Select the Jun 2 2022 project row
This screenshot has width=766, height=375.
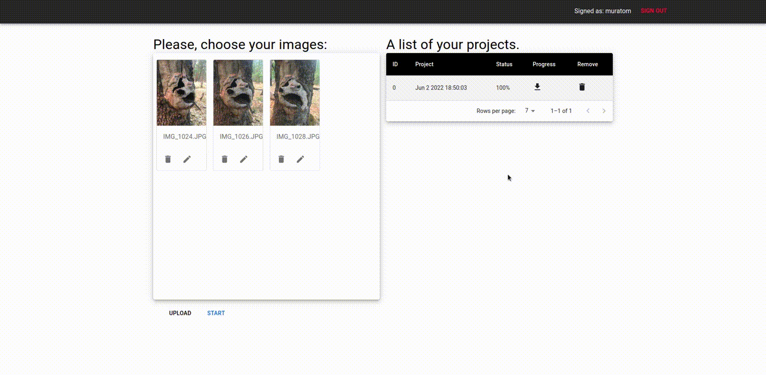click(441, 87)
